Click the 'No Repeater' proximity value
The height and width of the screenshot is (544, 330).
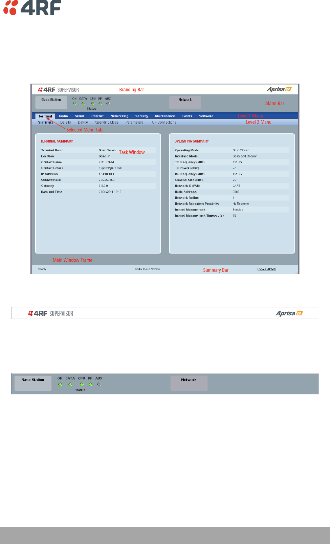point(241,204)
